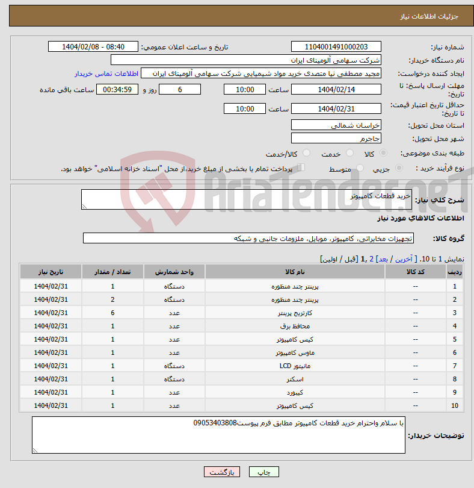Click quantity 2 in row 2
This screenshot has width=474, height=488.
click(x=112, y=299)
